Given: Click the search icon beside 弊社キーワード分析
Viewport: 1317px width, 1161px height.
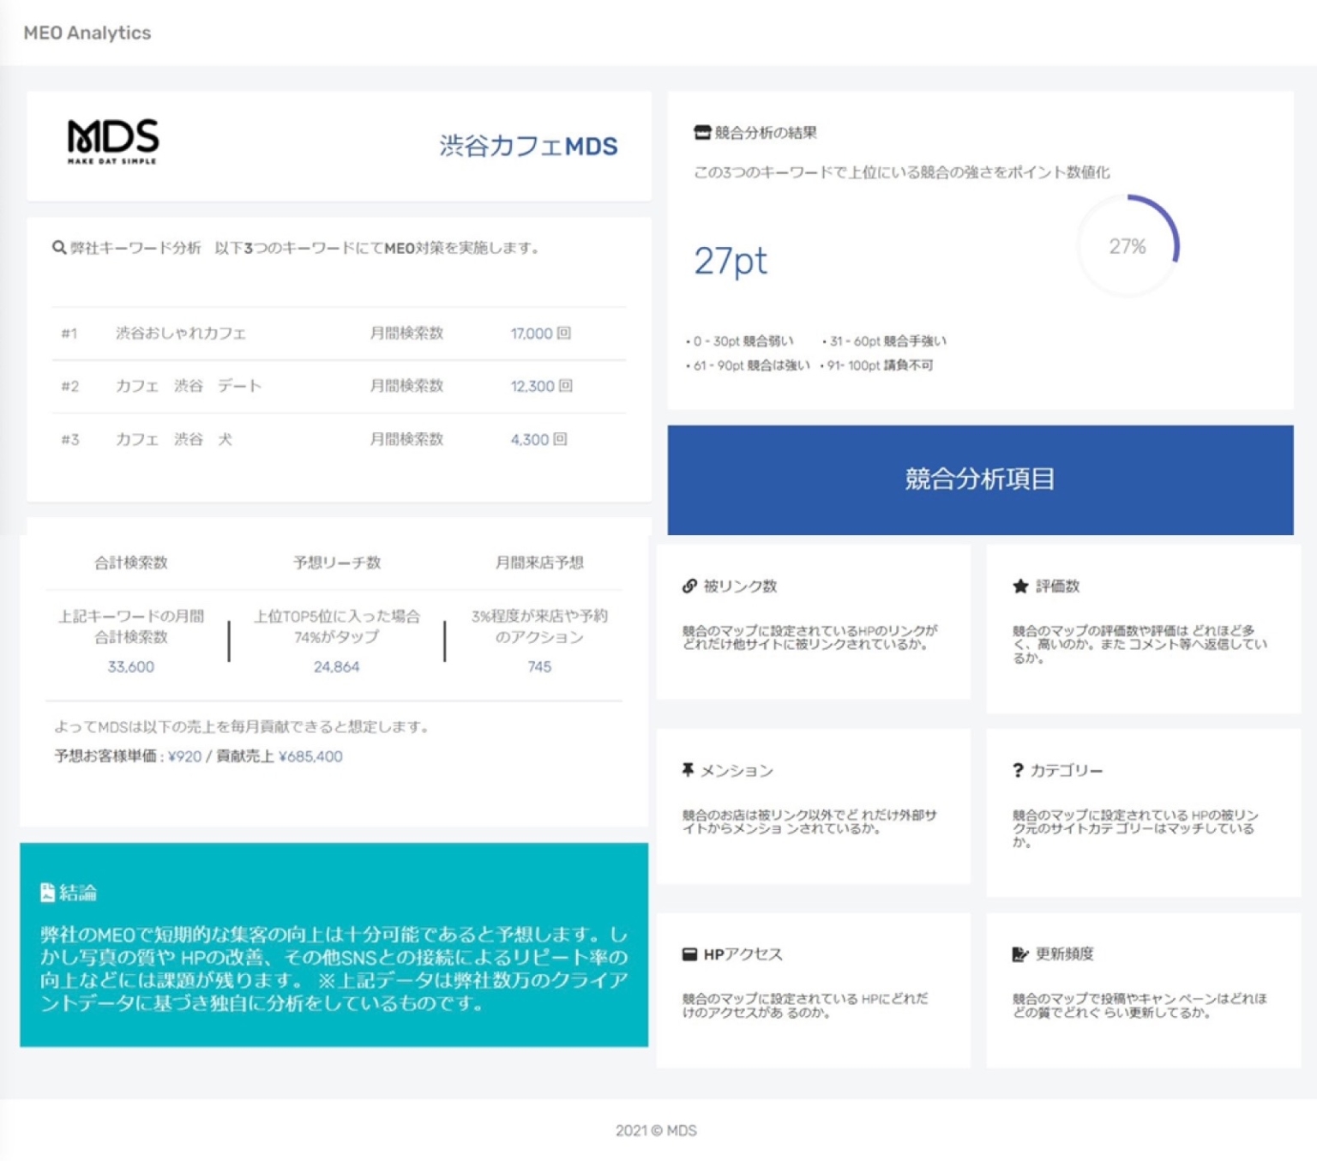Looking at the screenshot, I should pyautogui.click(x=57, y=248).
